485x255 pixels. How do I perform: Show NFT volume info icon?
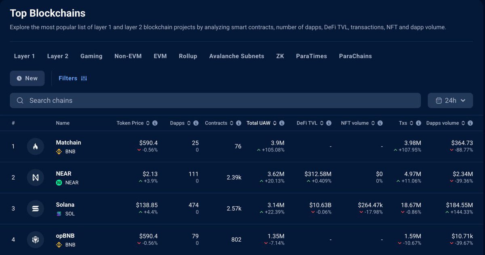pyautogui.click(x=380, y=123)
